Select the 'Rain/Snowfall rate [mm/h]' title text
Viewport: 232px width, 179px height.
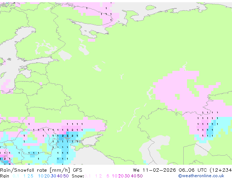point(35,170)
